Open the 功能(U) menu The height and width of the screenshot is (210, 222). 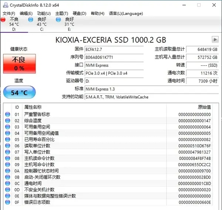44,13
